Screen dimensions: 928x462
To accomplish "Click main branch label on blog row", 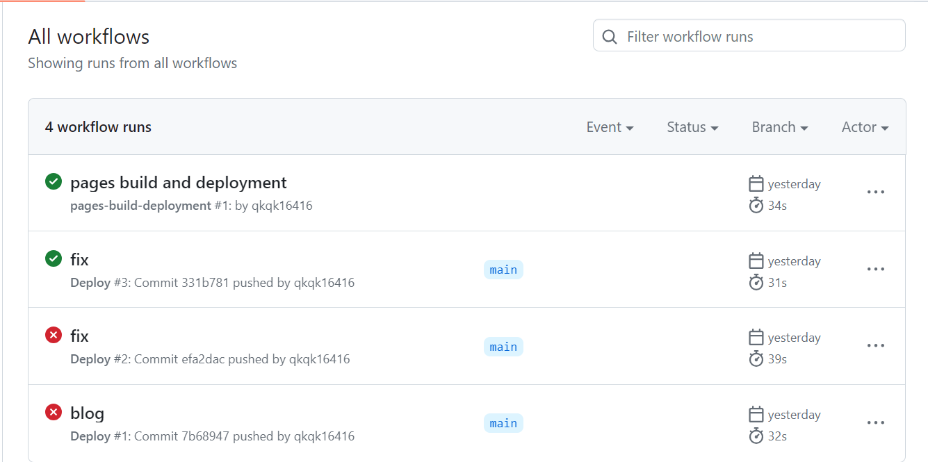I will (503, 423).
